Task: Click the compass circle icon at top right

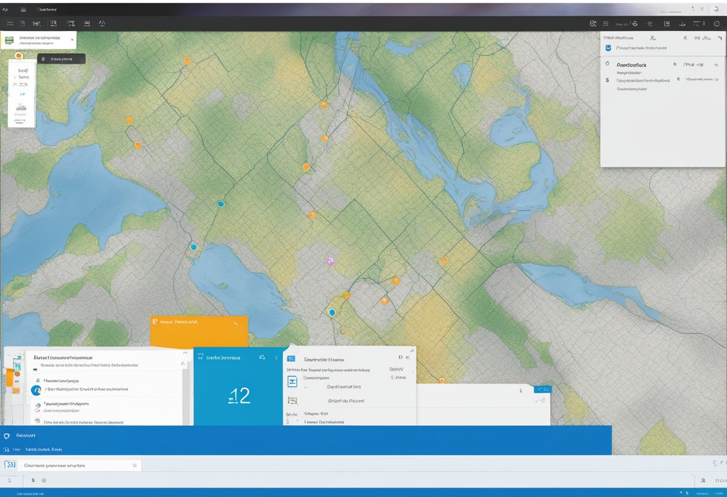Action: pos(717,23)
